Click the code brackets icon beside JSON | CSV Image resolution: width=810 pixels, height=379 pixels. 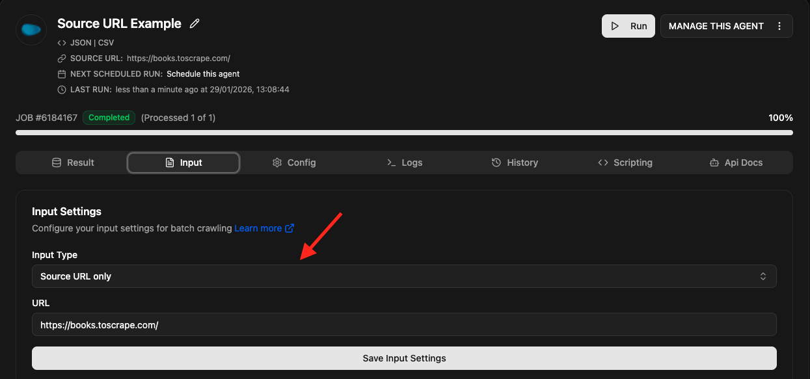point(62,43)
